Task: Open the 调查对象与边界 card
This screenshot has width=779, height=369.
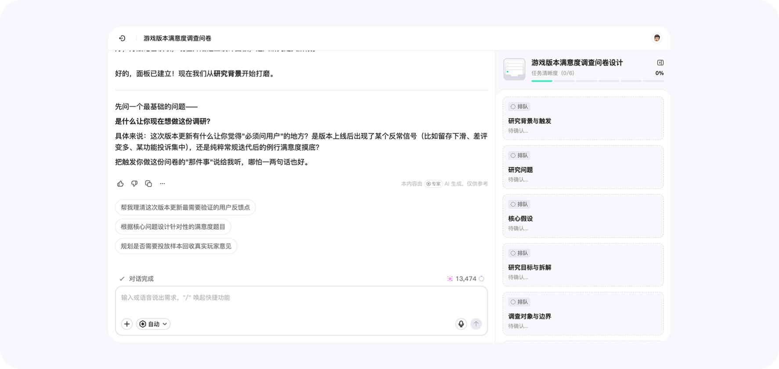Action: tap(583, 314)
